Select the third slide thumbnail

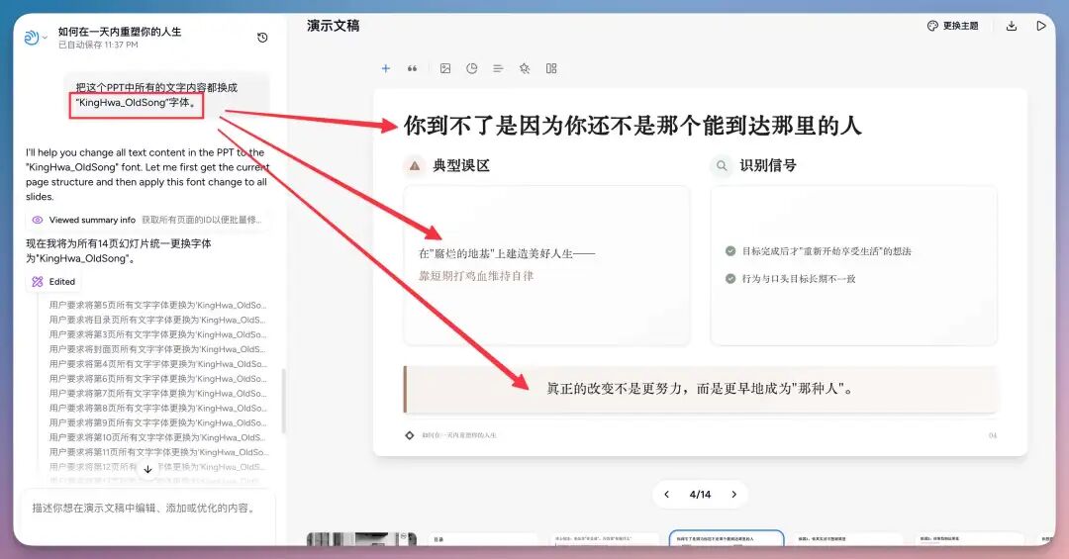[x=605, y=538]
